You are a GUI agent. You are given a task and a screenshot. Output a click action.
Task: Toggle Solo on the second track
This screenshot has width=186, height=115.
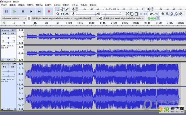pos(12,67)
